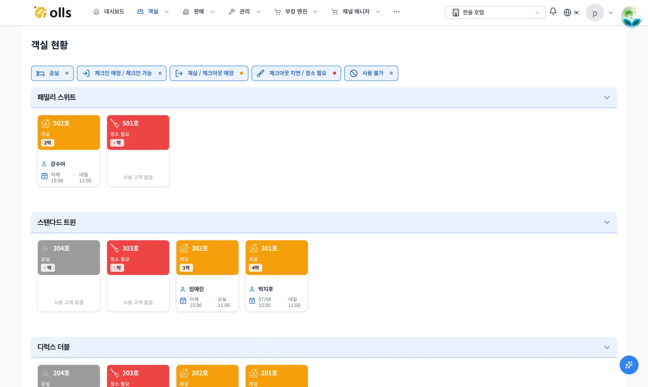Open the language globe icon

567,13
